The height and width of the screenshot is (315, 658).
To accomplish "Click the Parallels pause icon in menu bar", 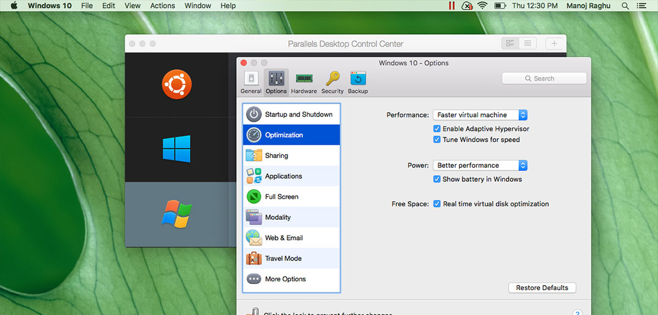I will [x=452, y=6].
